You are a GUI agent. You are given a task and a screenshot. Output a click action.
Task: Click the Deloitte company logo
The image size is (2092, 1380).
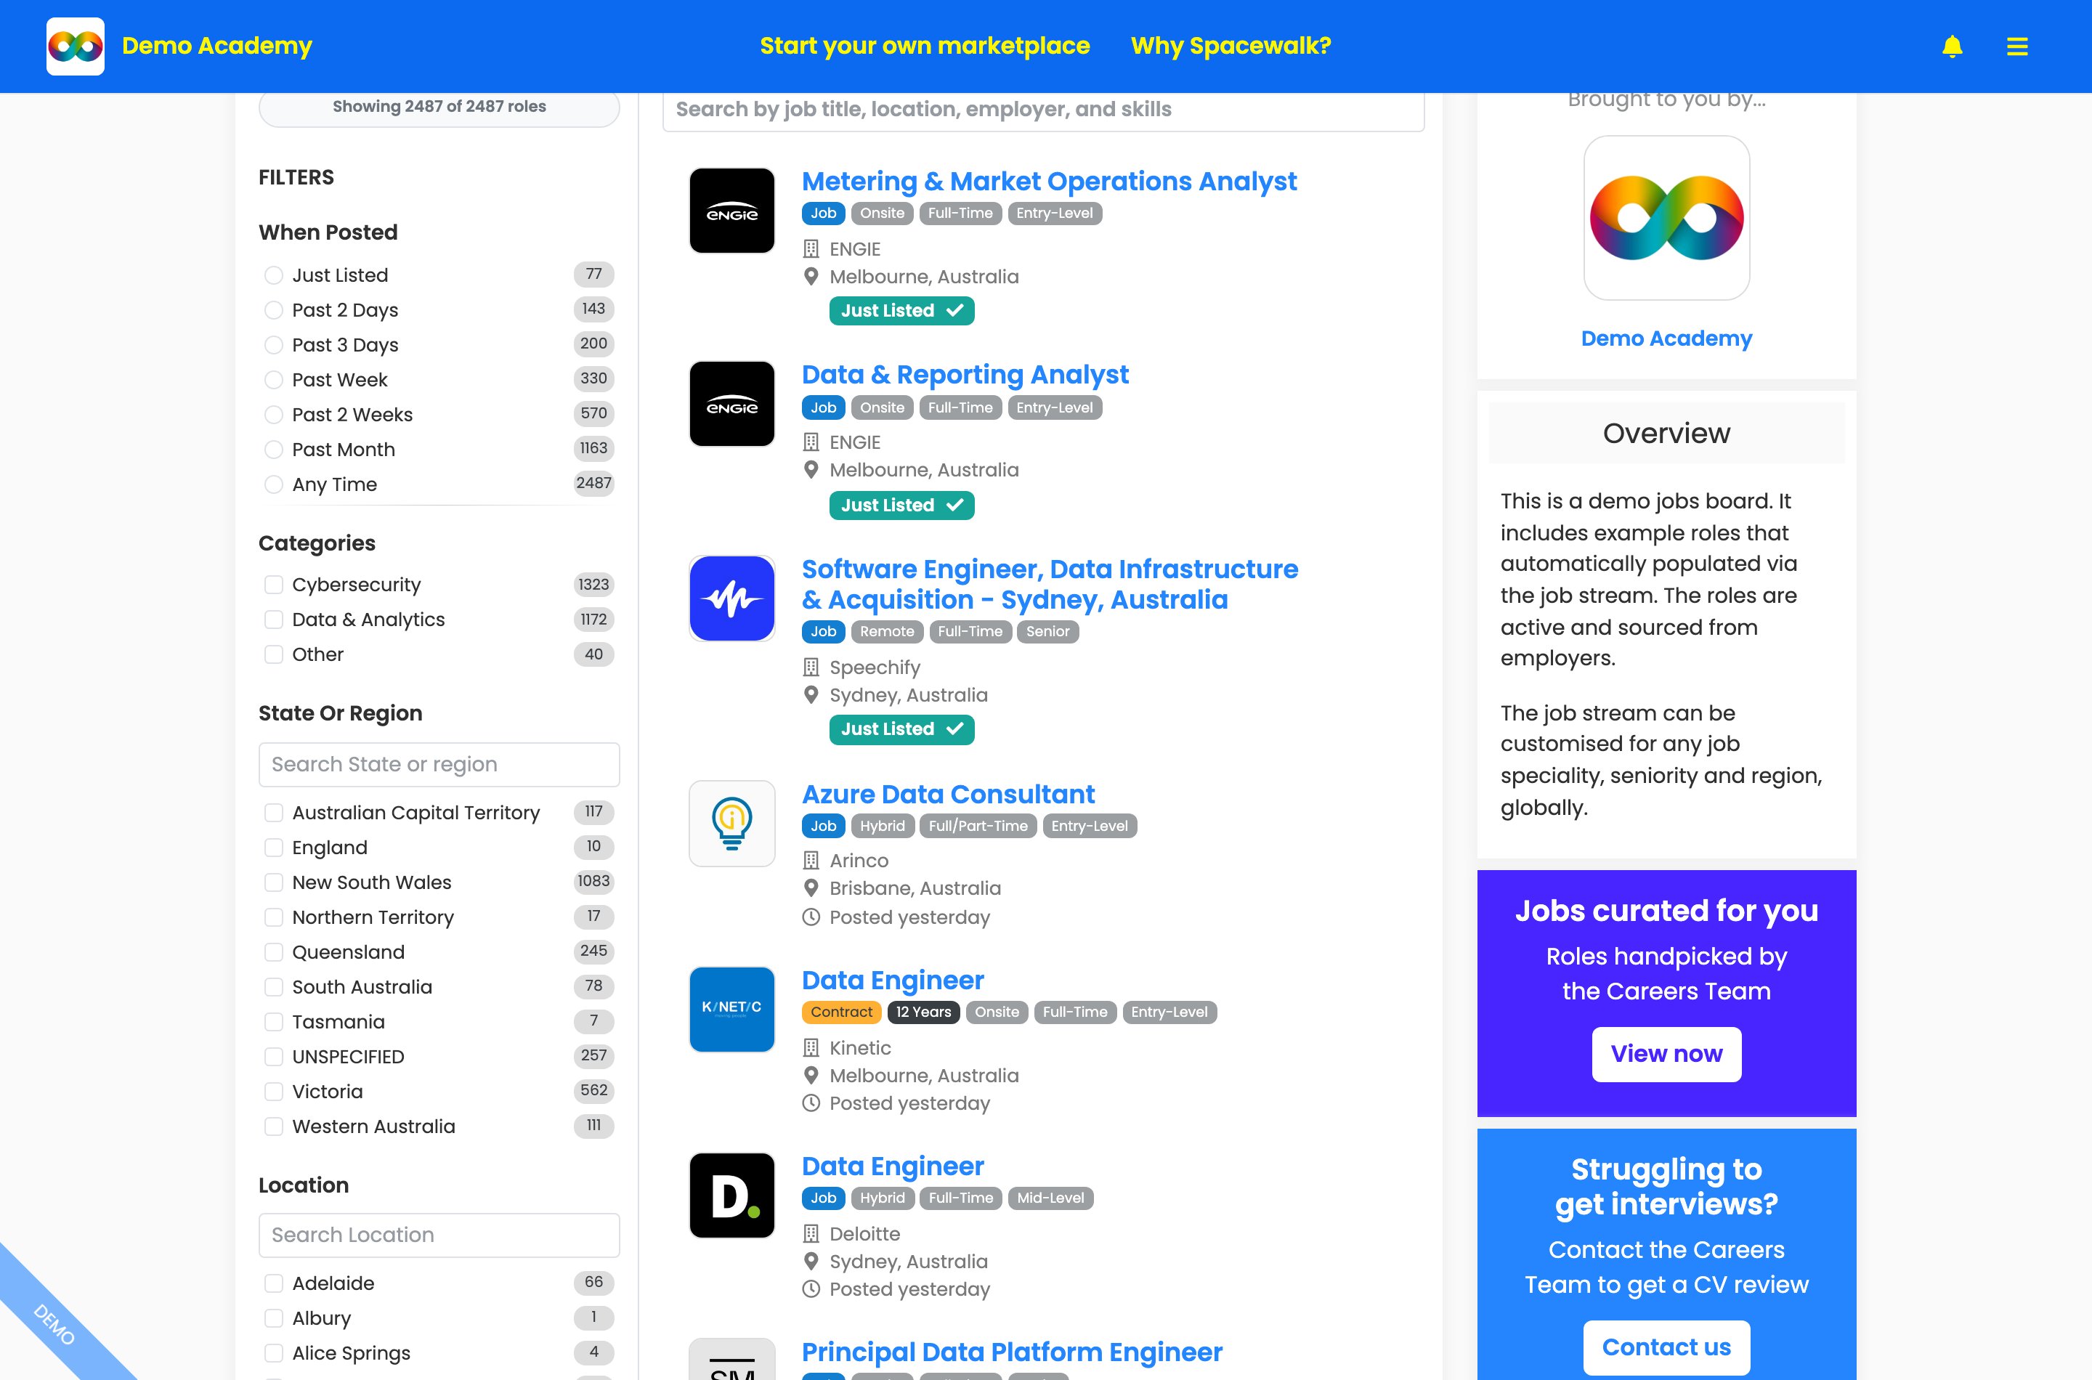click(x=731, y=1196)
